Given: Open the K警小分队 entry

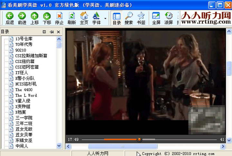Looking at the screenshot, I should click(25, 78).
